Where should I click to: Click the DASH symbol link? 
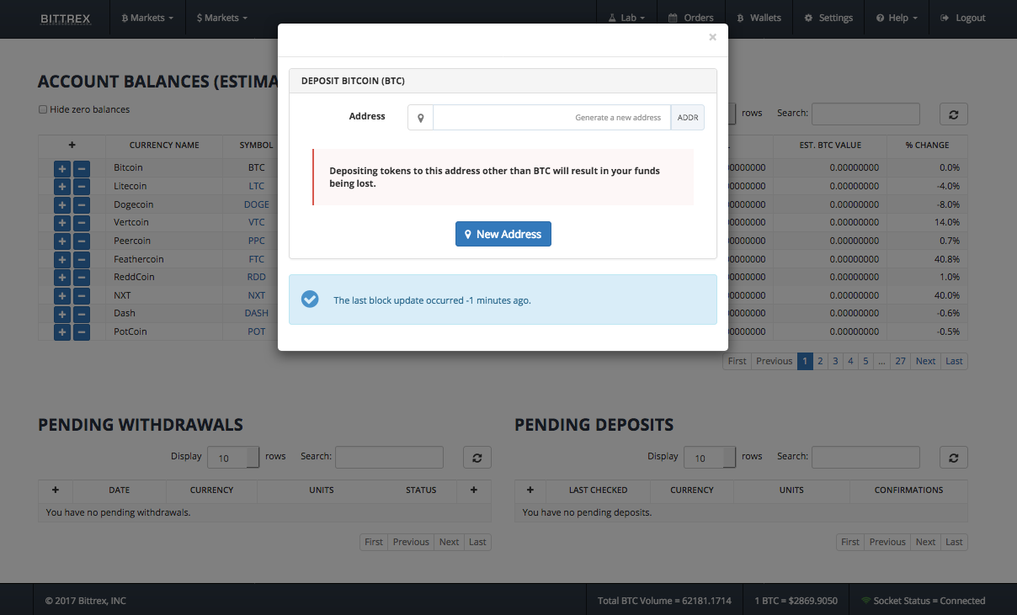coord(257,313)
